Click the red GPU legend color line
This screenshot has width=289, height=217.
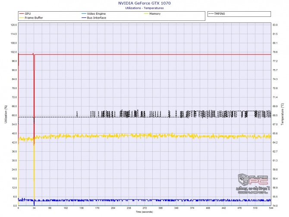click(22, 14)
